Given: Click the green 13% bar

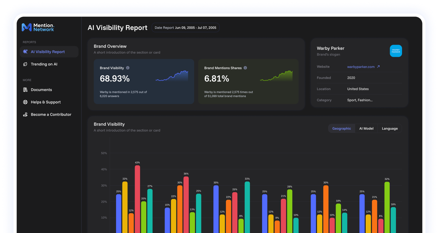Looking at the screenshot, I should [192, 222].
